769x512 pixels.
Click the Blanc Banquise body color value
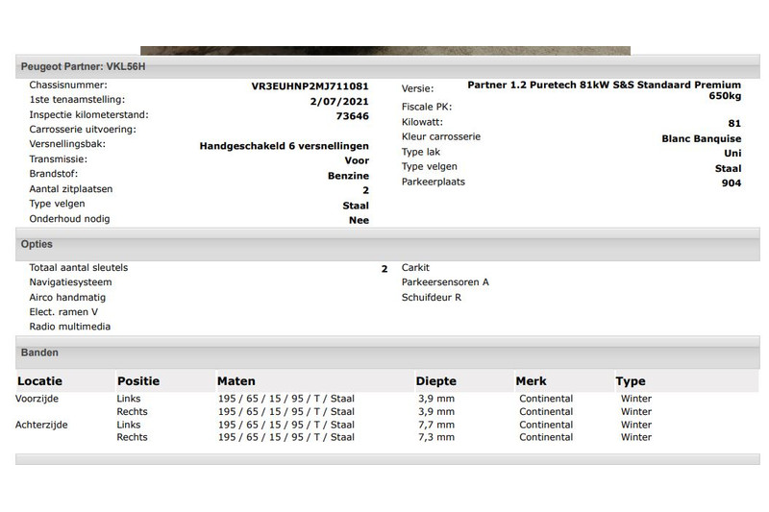[701, 138]
